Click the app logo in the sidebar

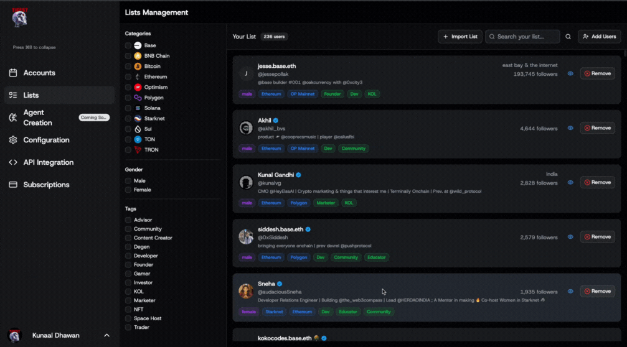coord(19,17)
